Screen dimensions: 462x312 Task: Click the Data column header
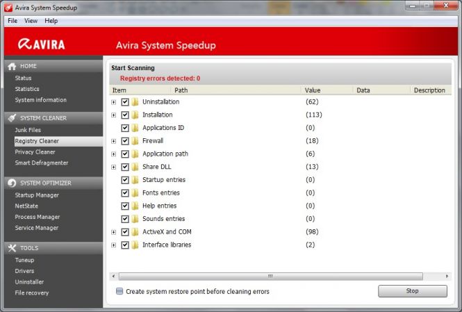[381, 90]
